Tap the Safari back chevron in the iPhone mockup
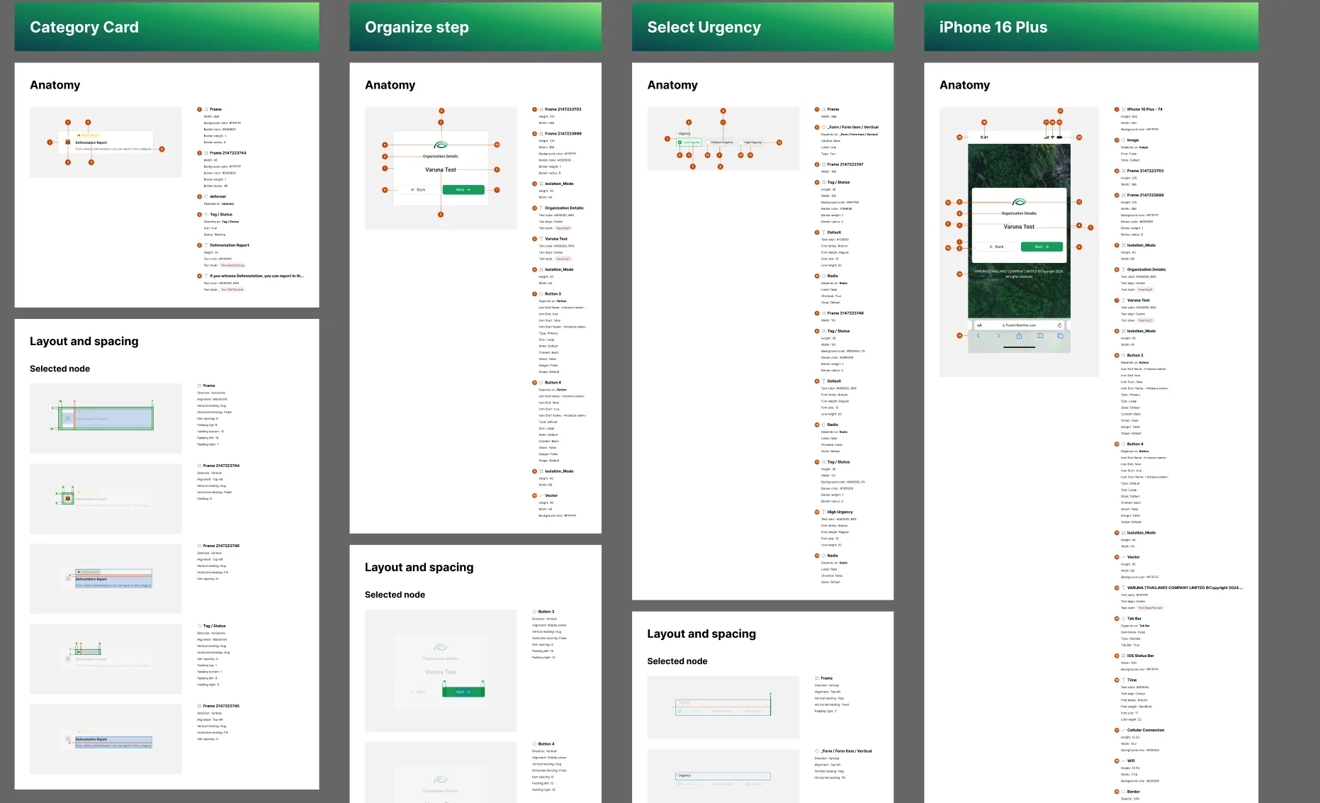This screenshot has width=1320, height=803. (978, 335)
